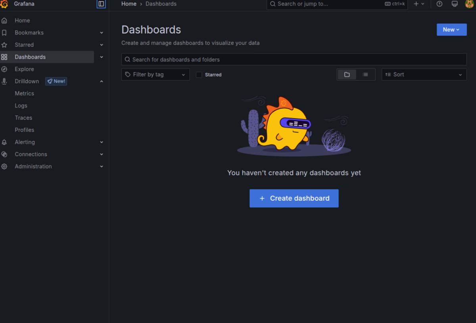Click the New button
The width and height of the screenshot is (476, 323).
point(451,30)
